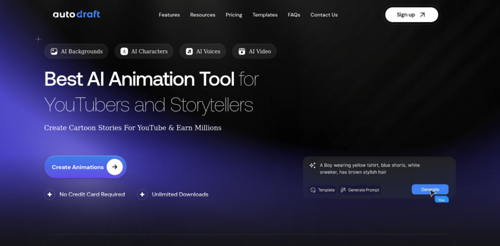Click the round arrow in Create Animations
Screen dimensions: 500x246
point(115,167)
